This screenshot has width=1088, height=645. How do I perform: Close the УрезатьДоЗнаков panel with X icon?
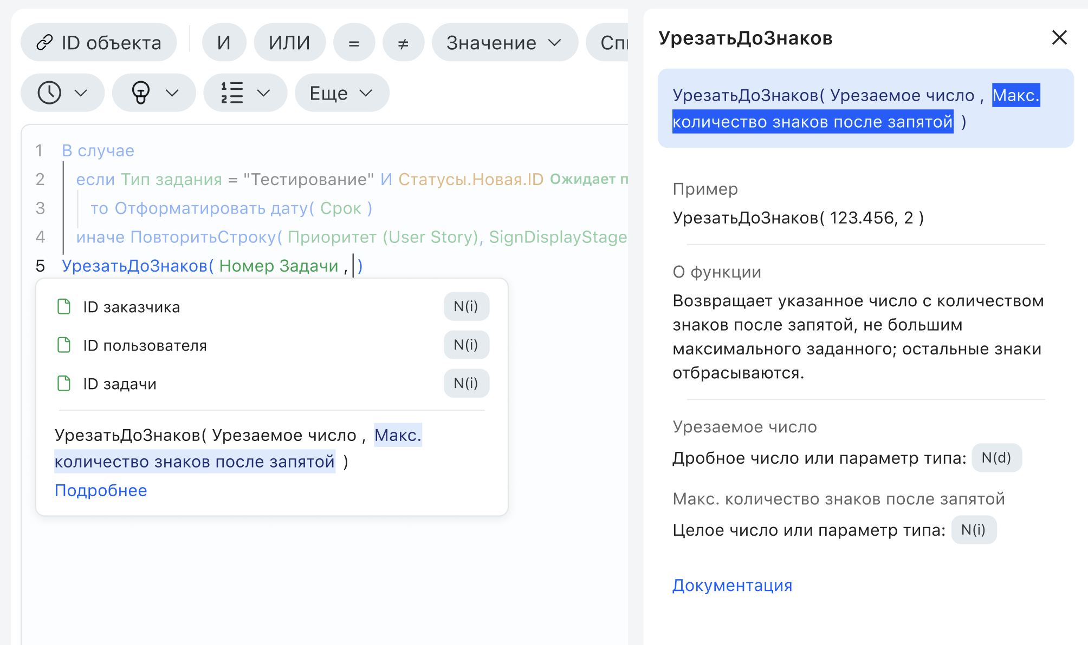click(1059, 38)
